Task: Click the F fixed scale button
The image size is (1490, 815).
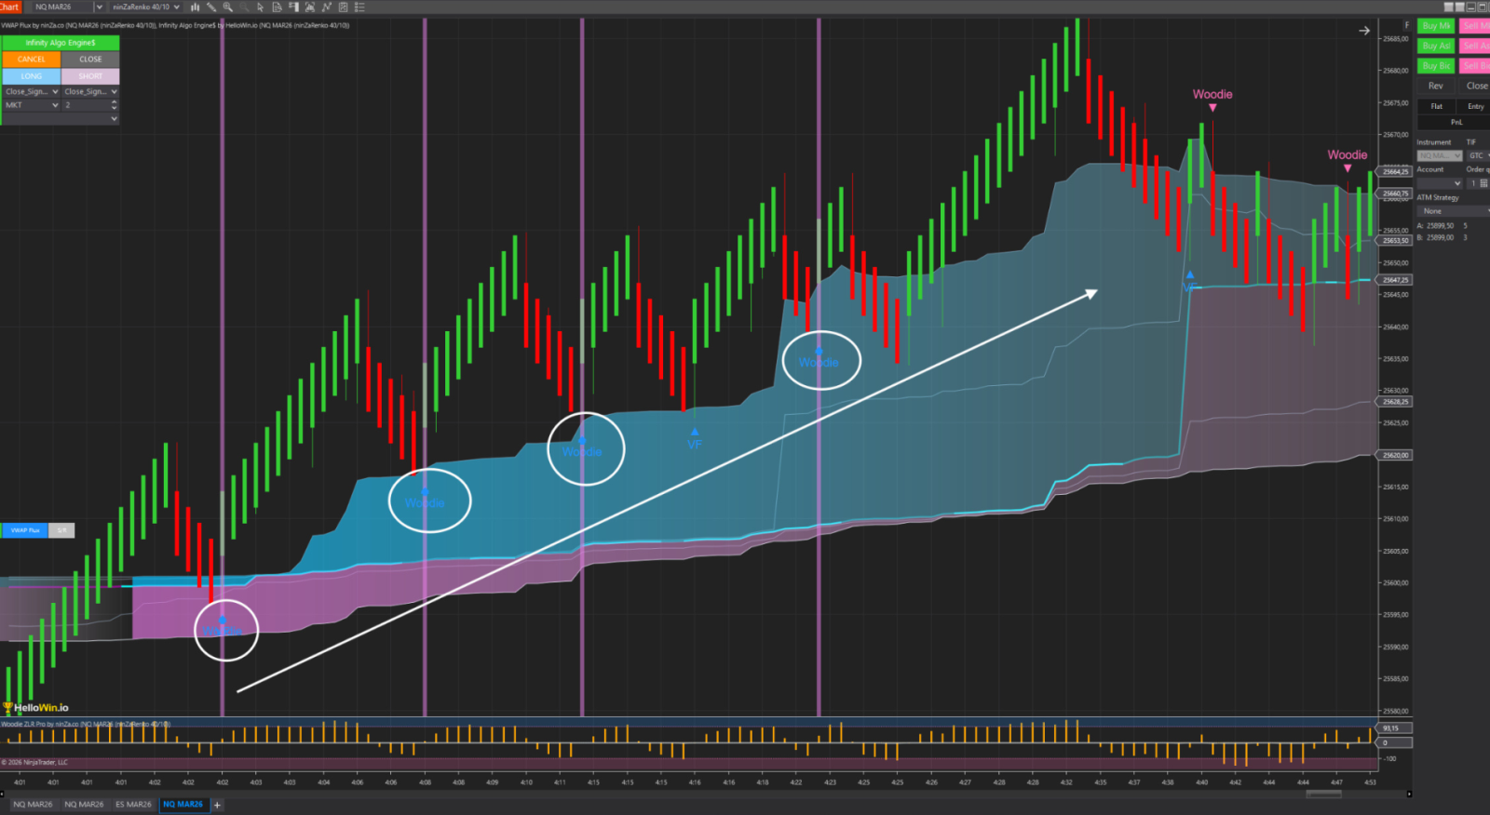Action: [x=1406, y=25]
